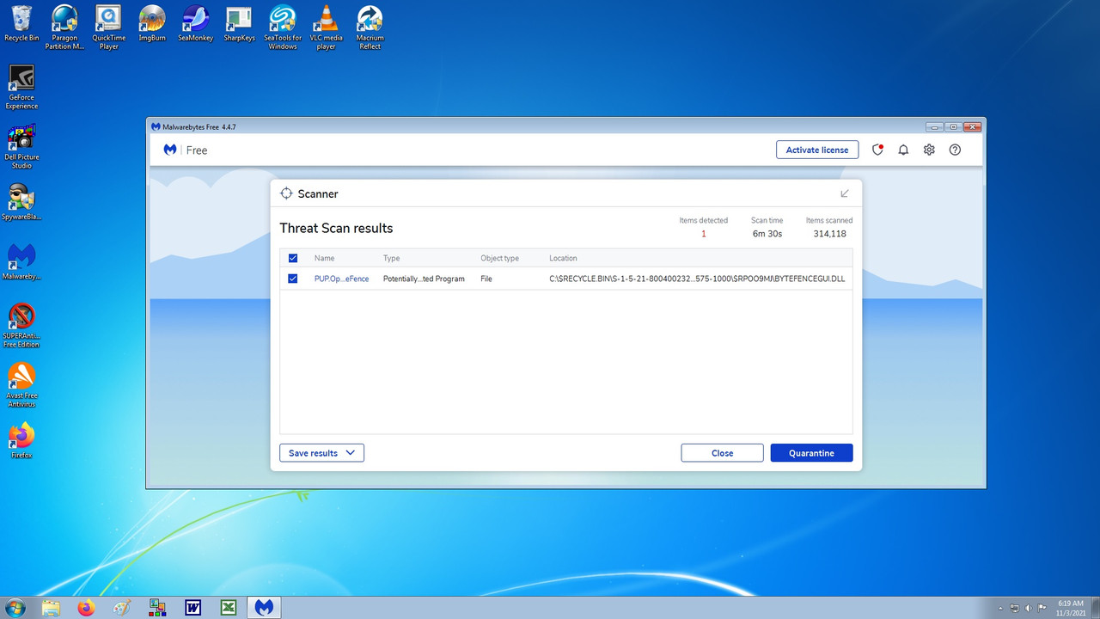Open the PUP.Op...eFence threat name link
Image resolution: width=1100 pixels, height=619 pixels.
341,279
